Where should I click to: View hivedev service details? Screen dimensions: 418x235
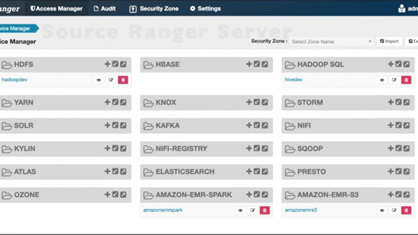[x=382, y=80]
